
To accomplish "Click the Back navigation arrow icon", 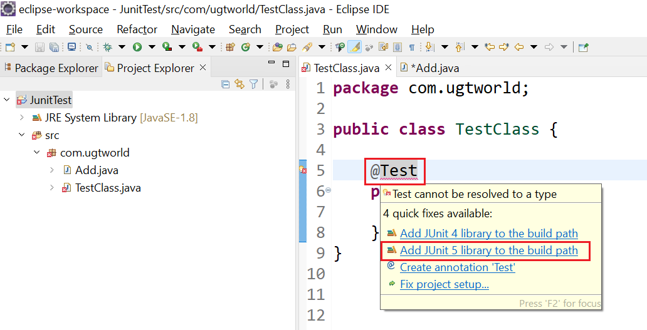I will [519, 48].
